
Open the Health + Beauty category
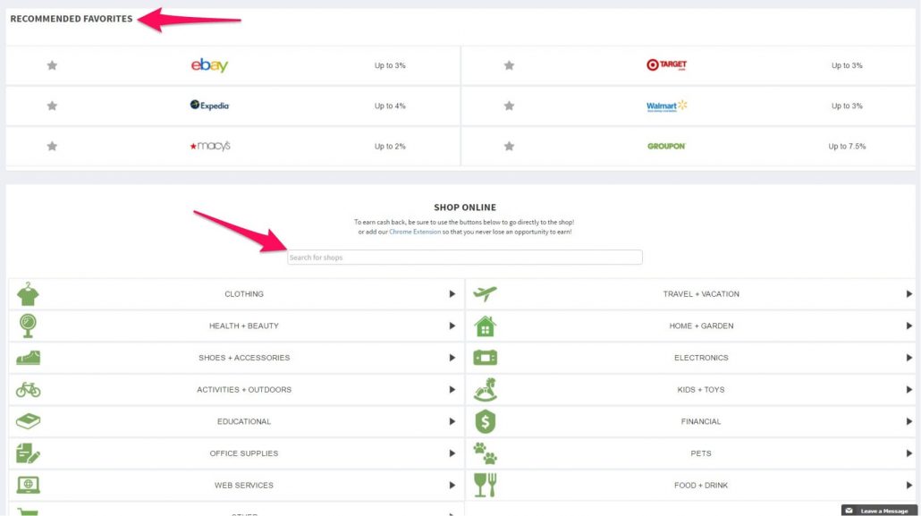(x=243, y=326)
